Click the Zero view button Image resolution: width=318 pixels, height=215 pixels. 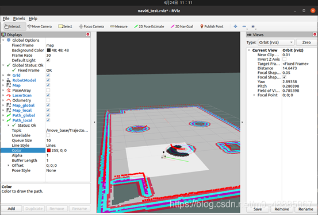tap(306, 42)
